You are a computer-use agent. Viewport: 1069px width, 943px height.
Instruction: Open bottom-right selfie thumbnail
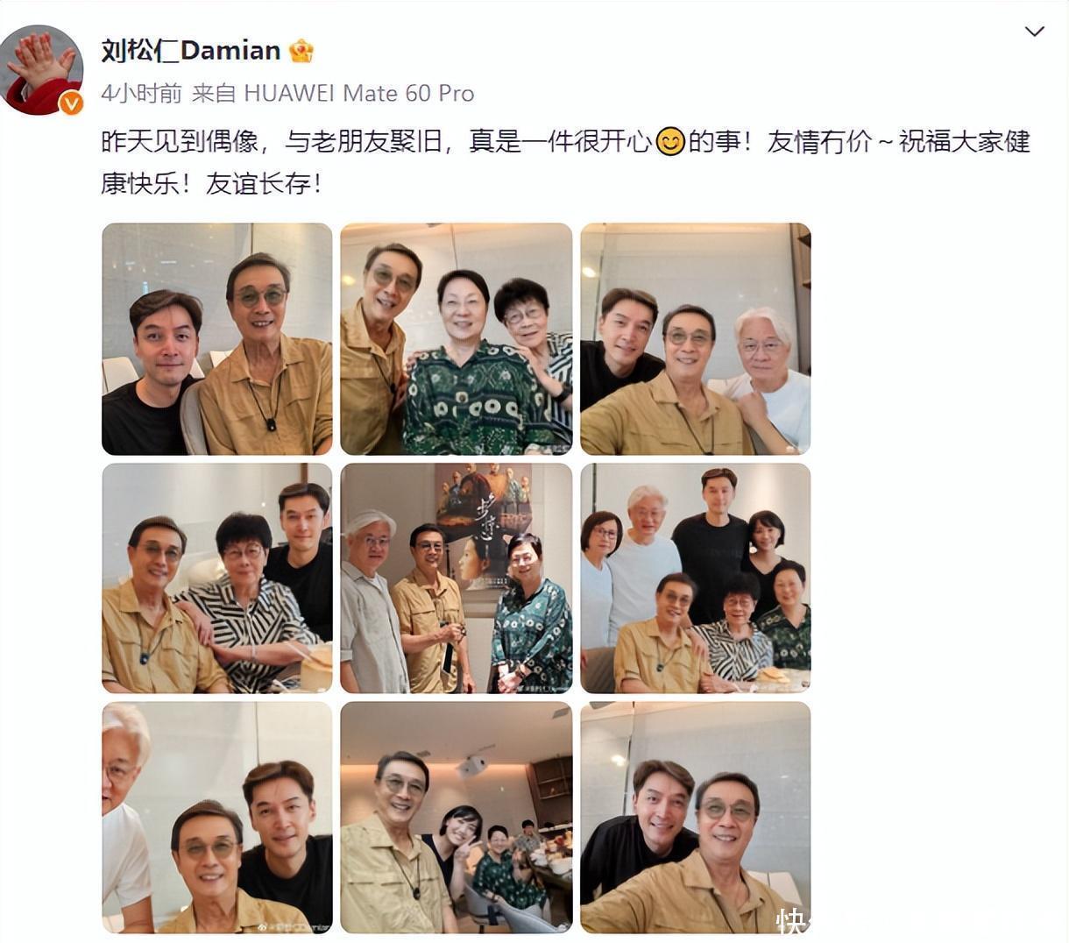click(696, 818)
